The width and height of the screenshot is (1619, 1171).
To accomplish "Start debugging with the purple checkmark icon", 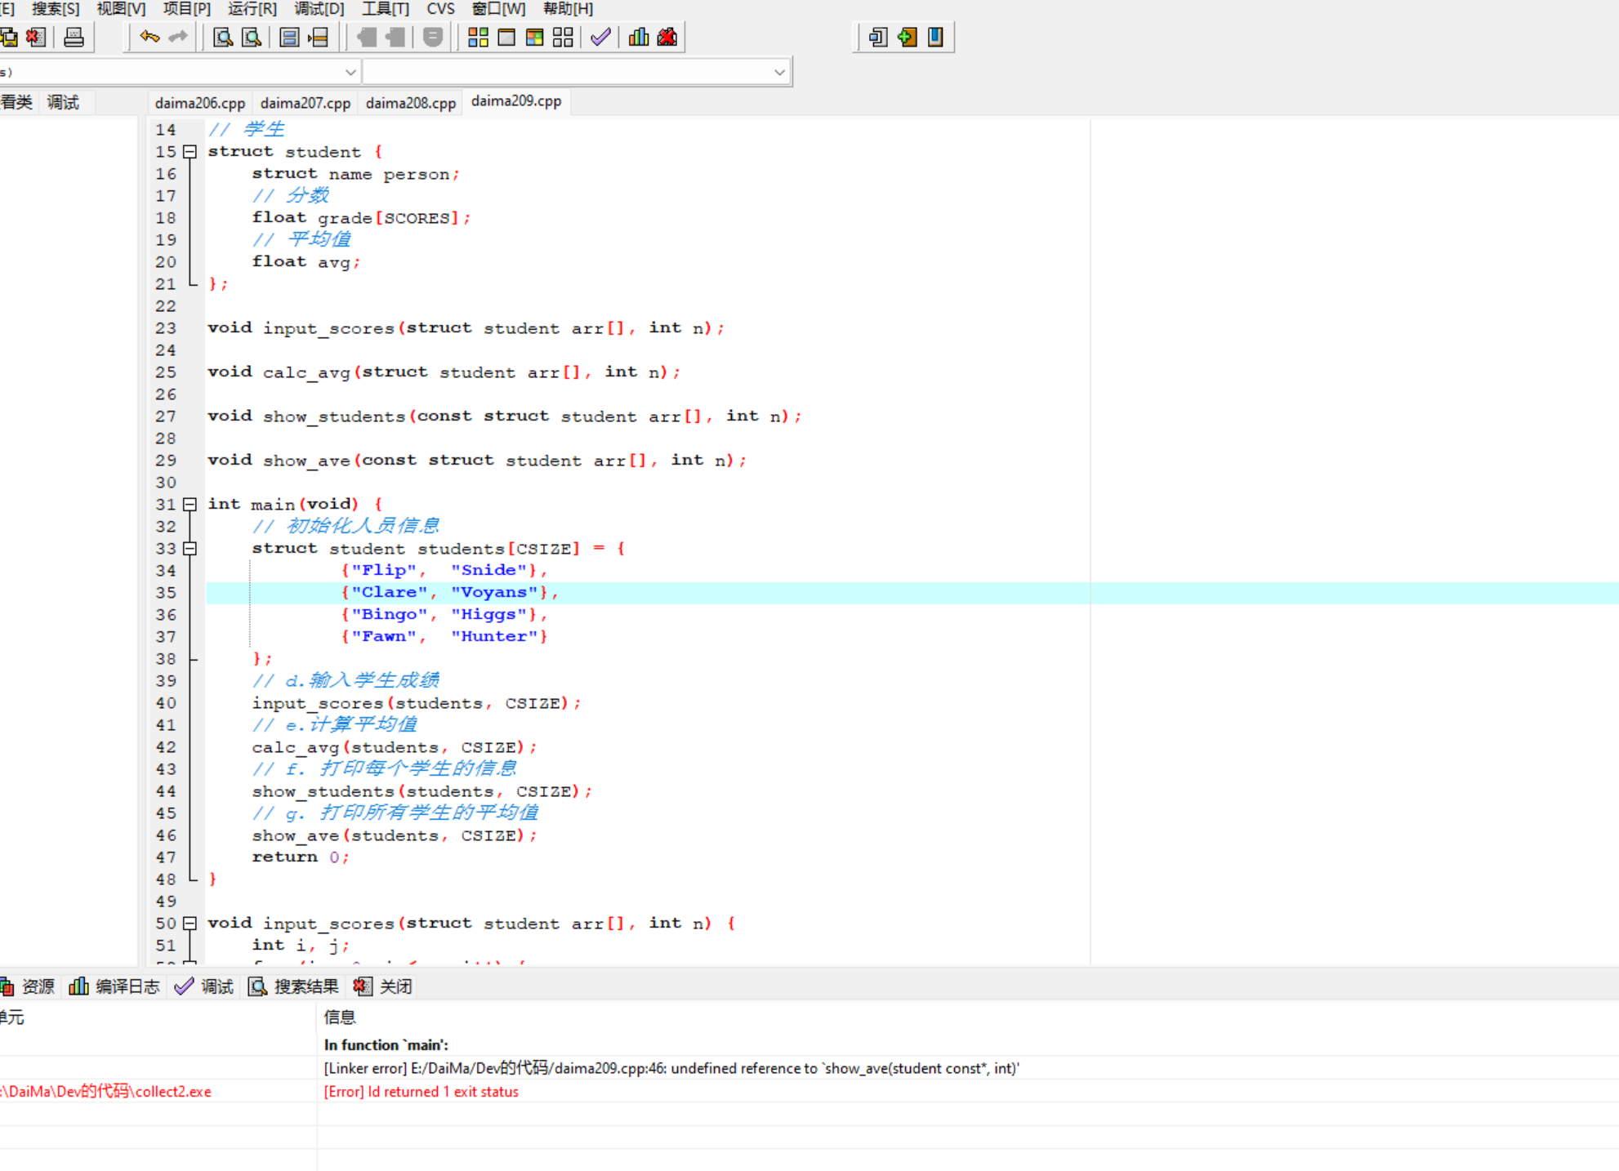I will [x=600, y=38].
